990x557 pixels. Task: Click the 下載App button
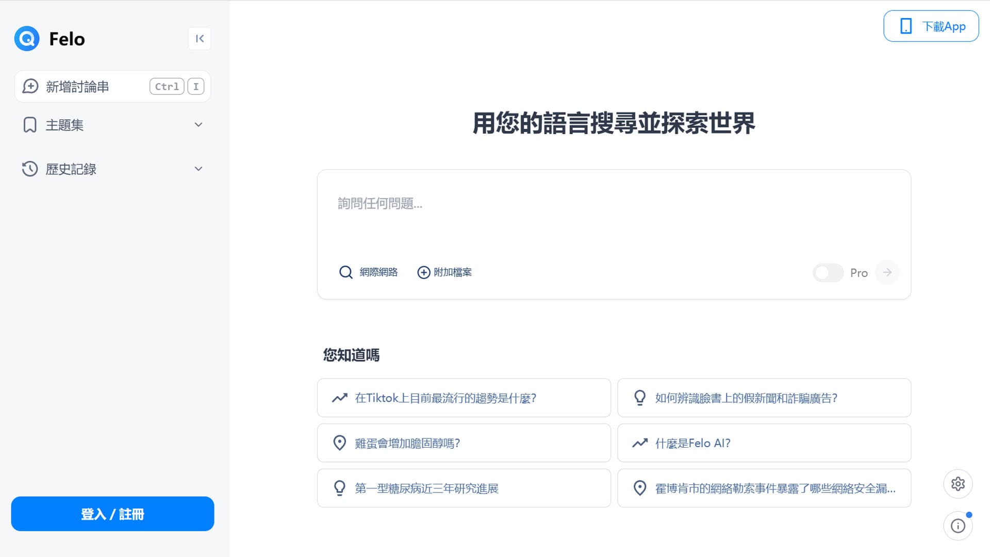(931, 26)
